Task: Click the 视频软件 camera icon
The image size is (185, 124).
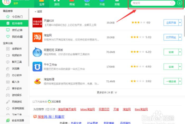Action: click(8, 55)
